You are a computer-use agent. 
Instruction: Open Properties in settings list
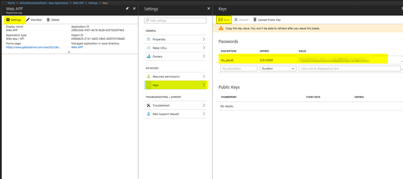[175, 39]
